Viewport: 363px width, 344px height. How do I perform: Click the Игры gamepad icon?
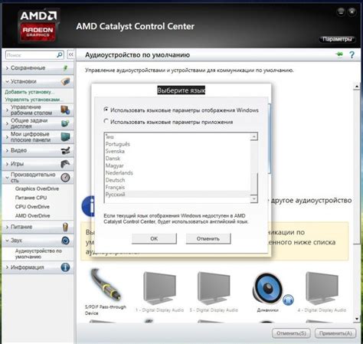[65, 164]
